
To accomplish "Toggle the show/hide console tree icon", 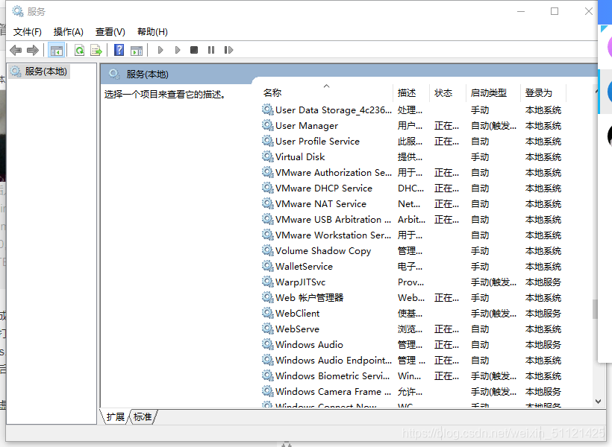I will click(57, 50).
